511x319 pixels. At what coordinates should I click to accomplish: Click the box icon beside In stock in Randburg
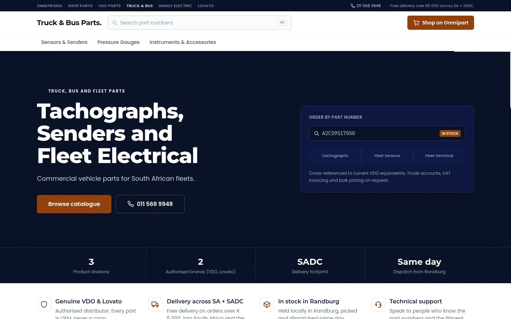[x=267, y=304]
